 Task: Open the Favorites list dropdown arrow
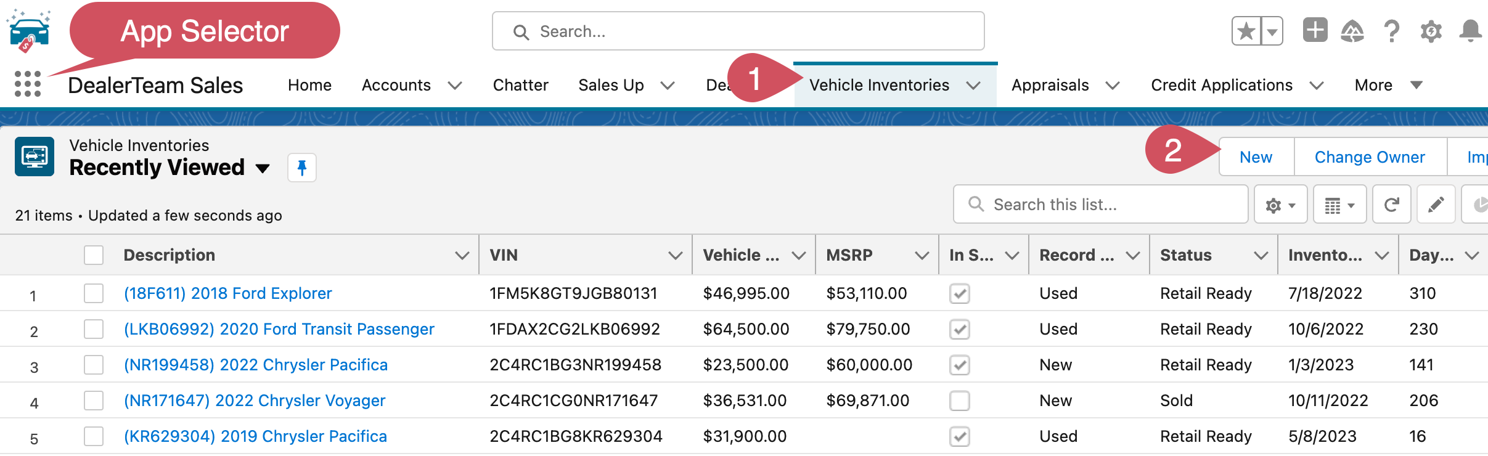1272,31
